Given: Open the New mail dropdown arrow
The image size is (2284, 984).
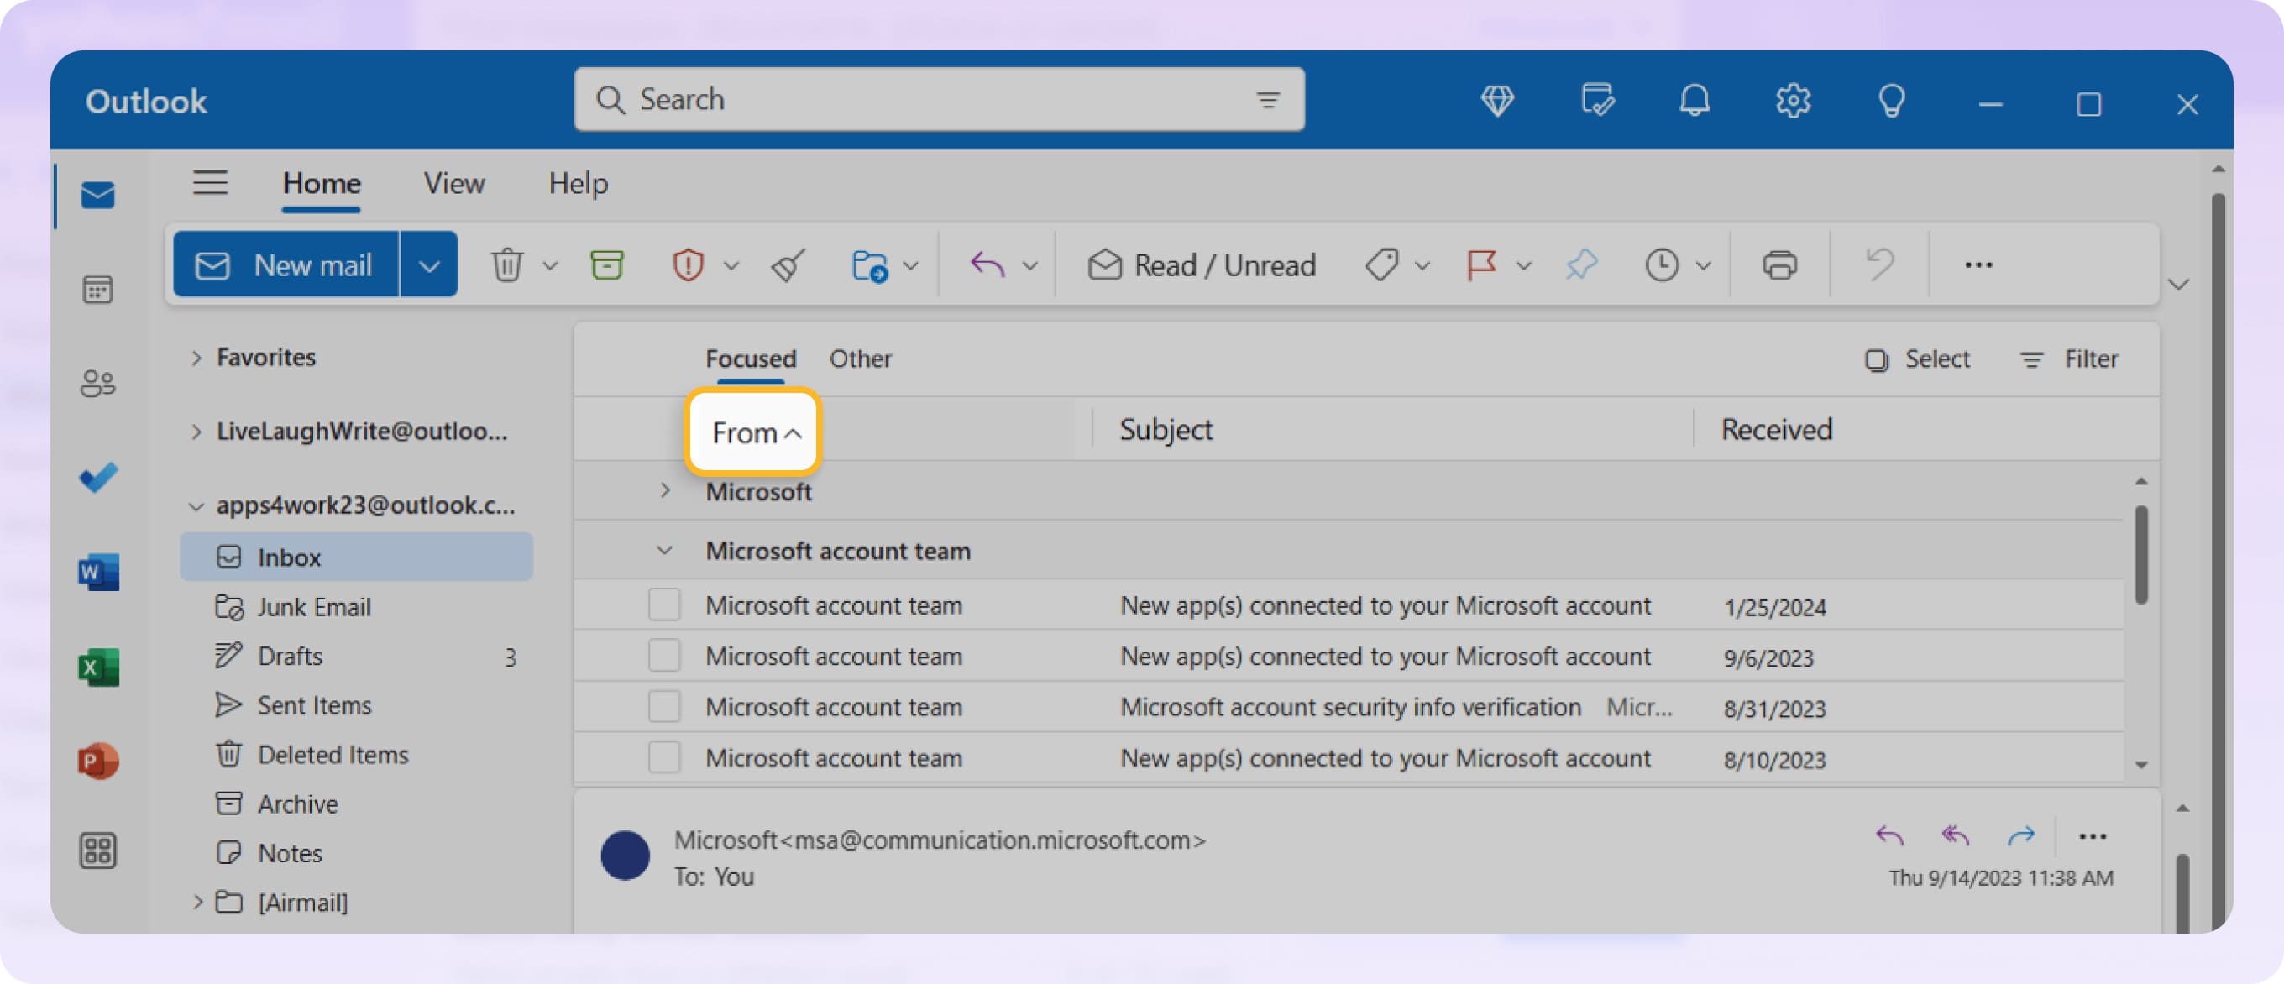Looking at the screenshot, I should click(x=429, y=264).
